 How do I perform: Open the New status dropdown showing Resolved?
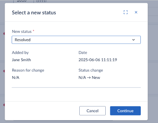tap(76, 40)
